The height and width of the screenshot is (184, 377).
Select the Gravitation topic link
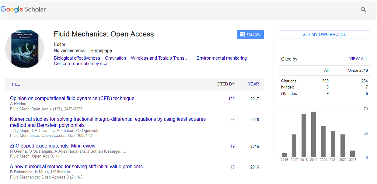pos(115,58)
